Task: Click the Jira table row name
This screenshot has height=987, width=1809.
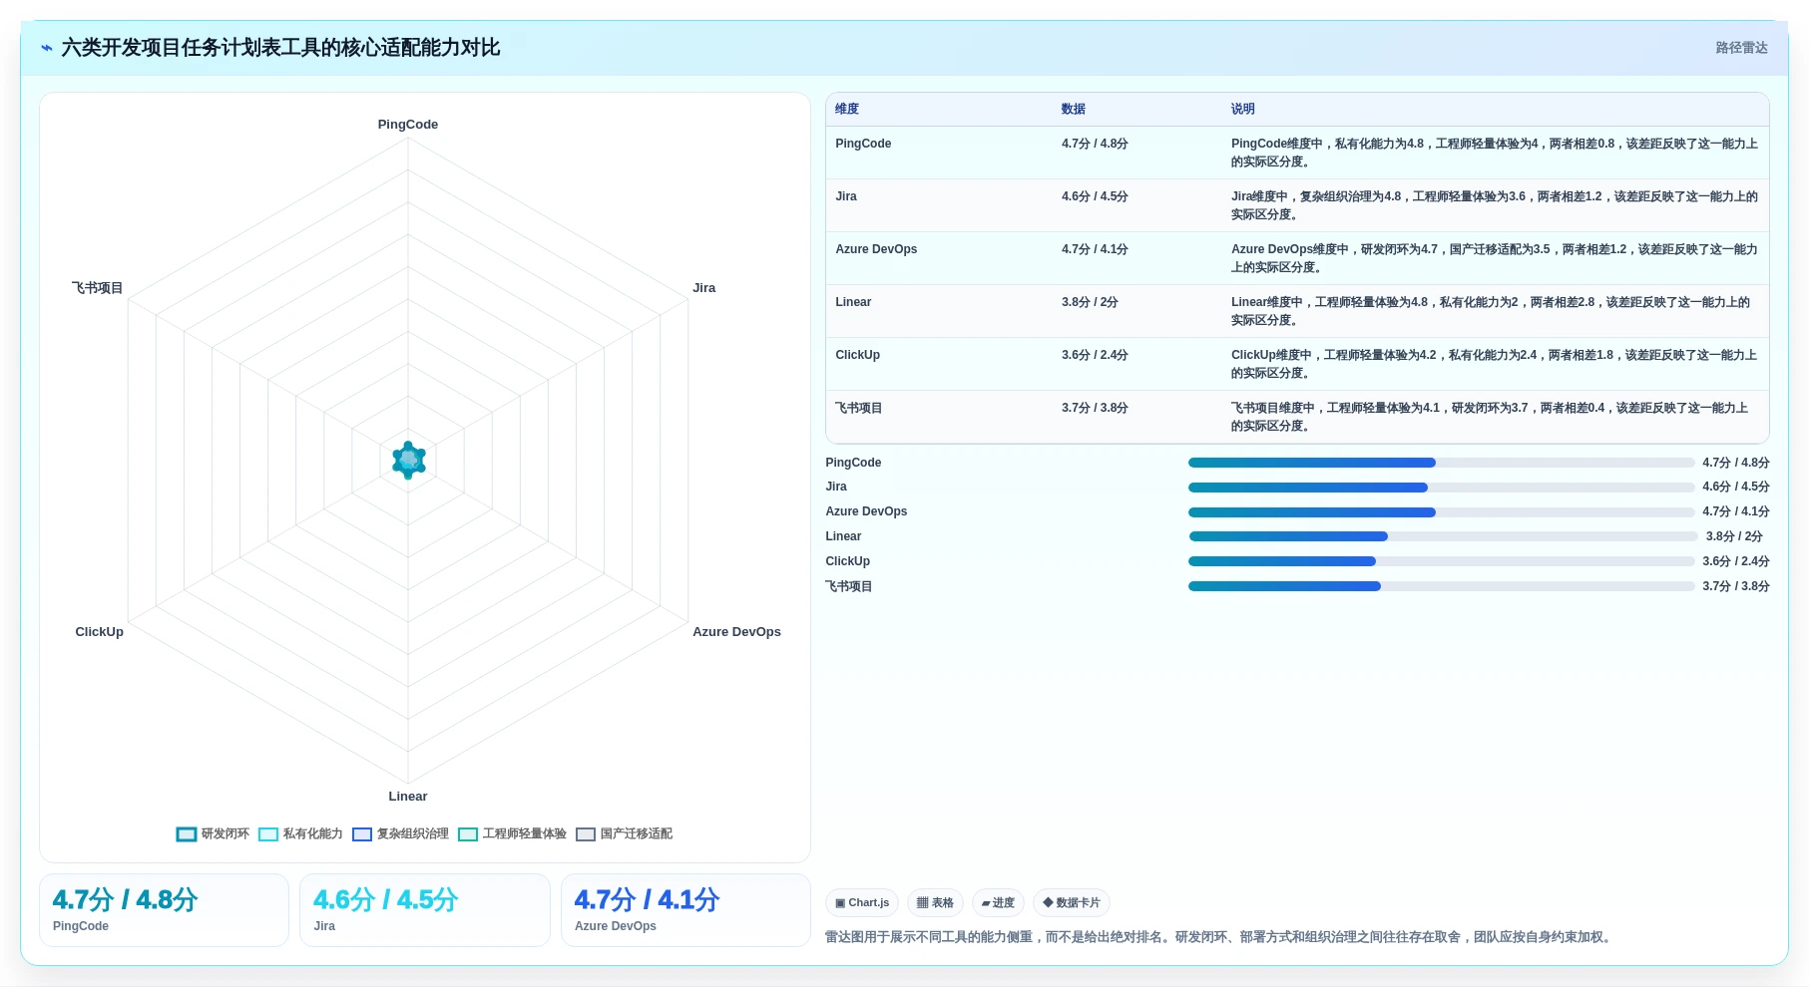Action: tap(846, 196)
